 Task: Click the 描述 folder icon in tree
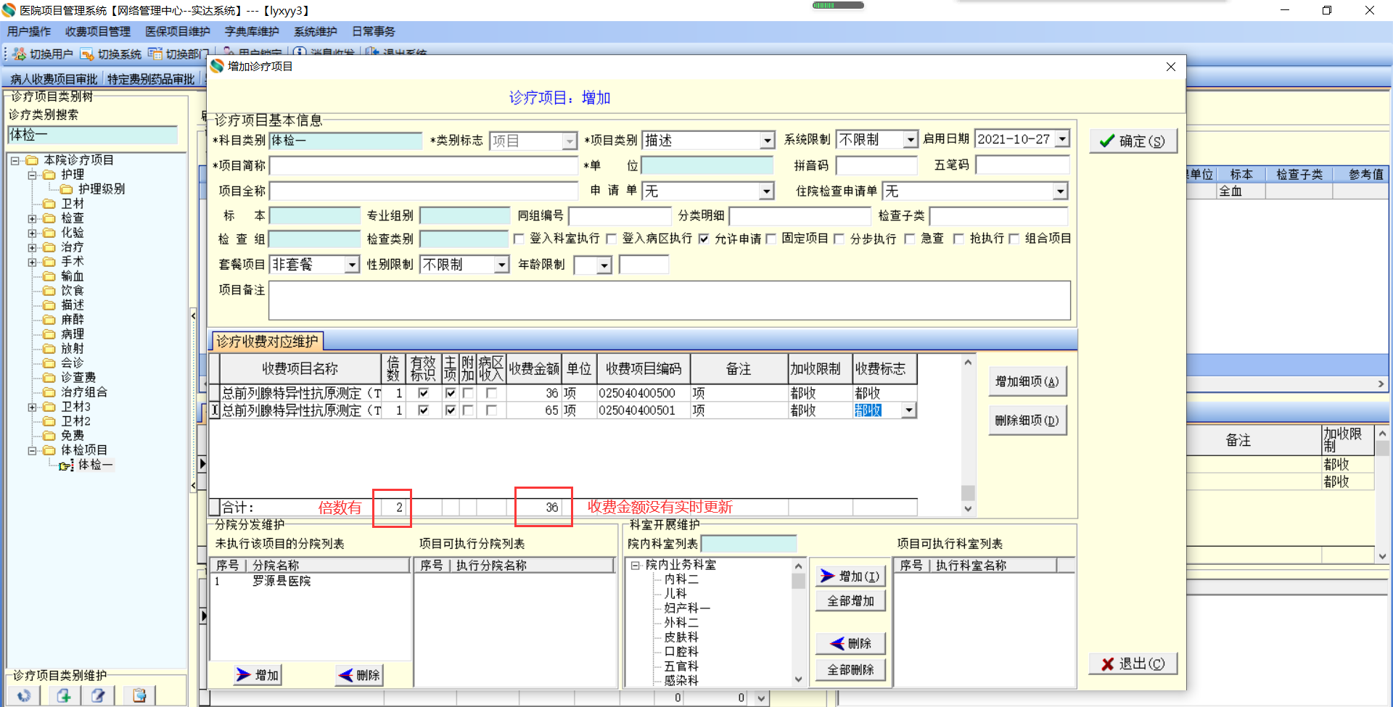(x=49, y=305)
